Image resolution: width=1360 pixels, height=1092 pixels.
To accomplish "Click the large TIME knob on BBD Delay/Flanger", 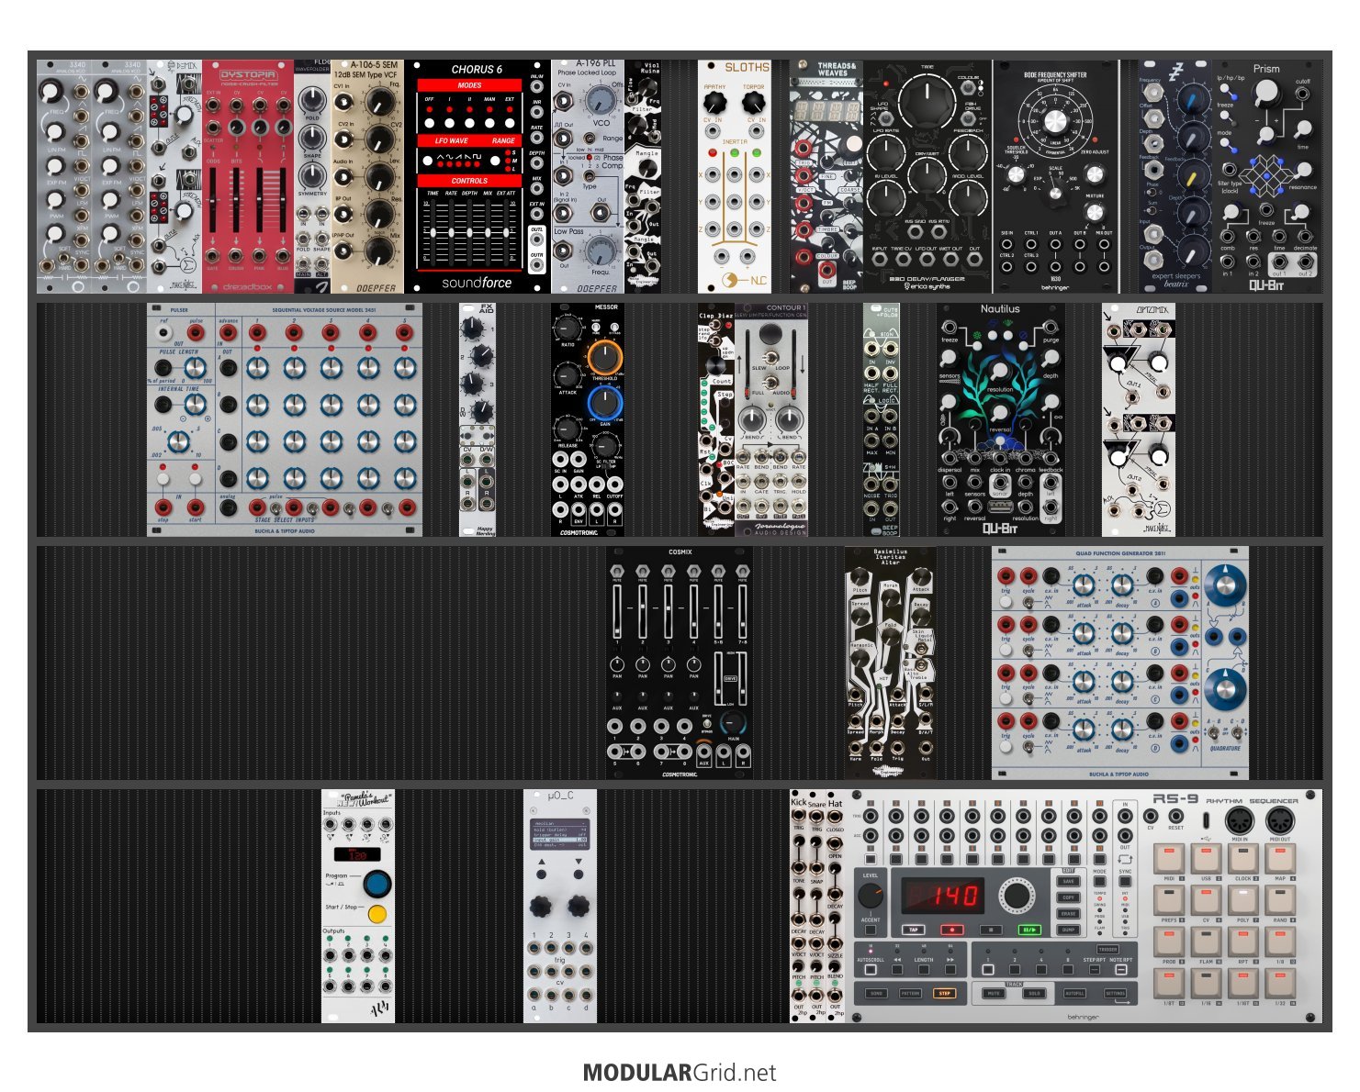I will click(927, 102).
